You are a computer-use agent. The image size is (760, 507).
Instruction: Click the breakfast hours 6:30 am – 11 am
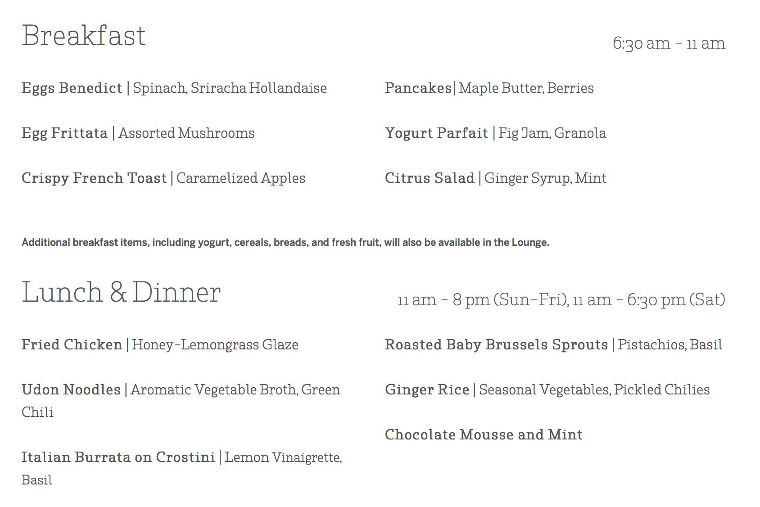(x=669, y=44)
